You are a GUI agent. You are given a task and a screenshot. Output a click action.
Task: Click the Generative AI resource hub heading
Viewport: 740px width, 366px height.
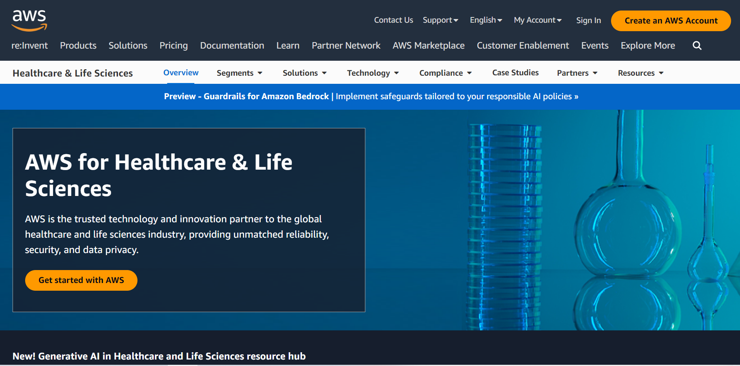click(159, 356)
